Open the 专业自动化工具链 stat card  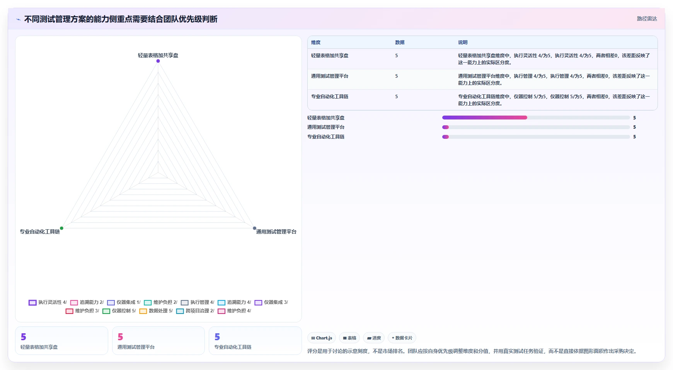(x=255, y=341)
